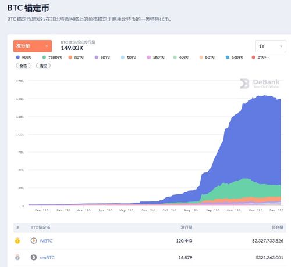This screenshot has width=291, height=267.
Task: Click the orange HBTC band in chart
Action: (x=252, y=200)
